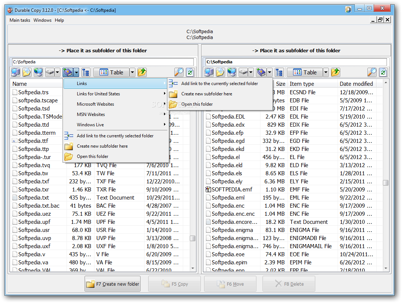The height and width of the screenshot is (303, 402).
Task: Click the My Computer icon in left pane toolbar
Action: point(16,73)
